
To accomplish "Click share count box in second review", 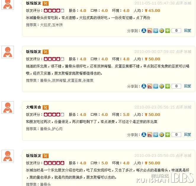I will [x=176, y=86].
